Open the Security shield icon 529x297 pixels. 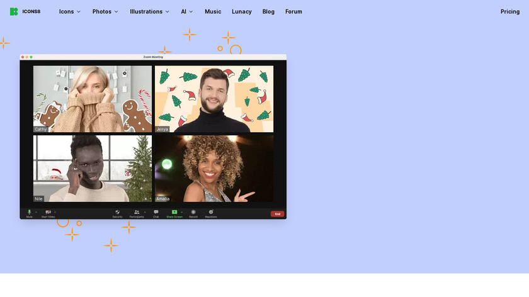117,212
